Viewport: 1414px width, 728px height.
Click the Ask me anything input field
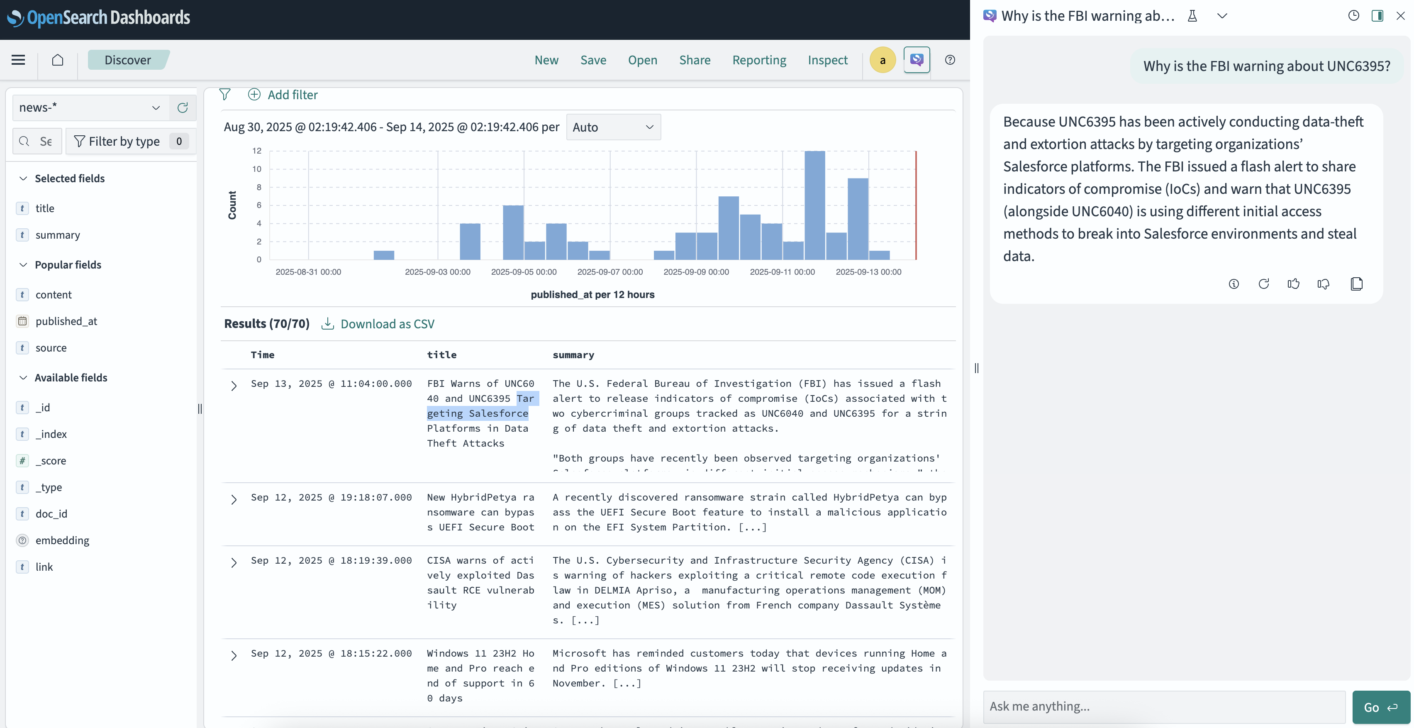(1164, 706)
